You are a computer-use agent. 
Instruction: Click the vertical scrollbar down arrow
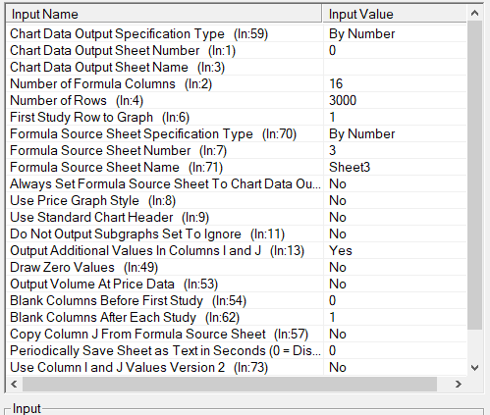click(474, 368)
